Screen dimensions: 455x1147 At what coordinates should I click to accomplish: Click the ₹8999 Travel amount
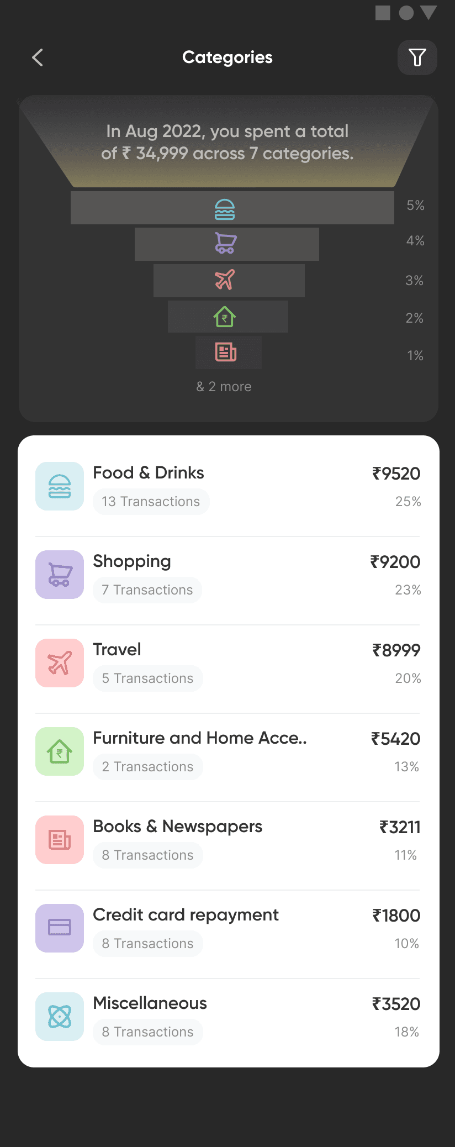tap(396, 650)
